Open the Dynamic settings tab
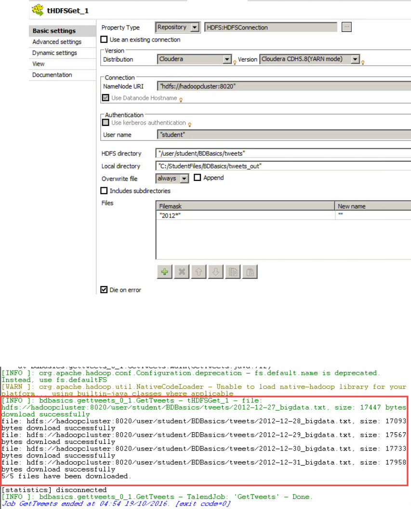The width and height of the screenshot is (411, 509). [x=54, y=53]
